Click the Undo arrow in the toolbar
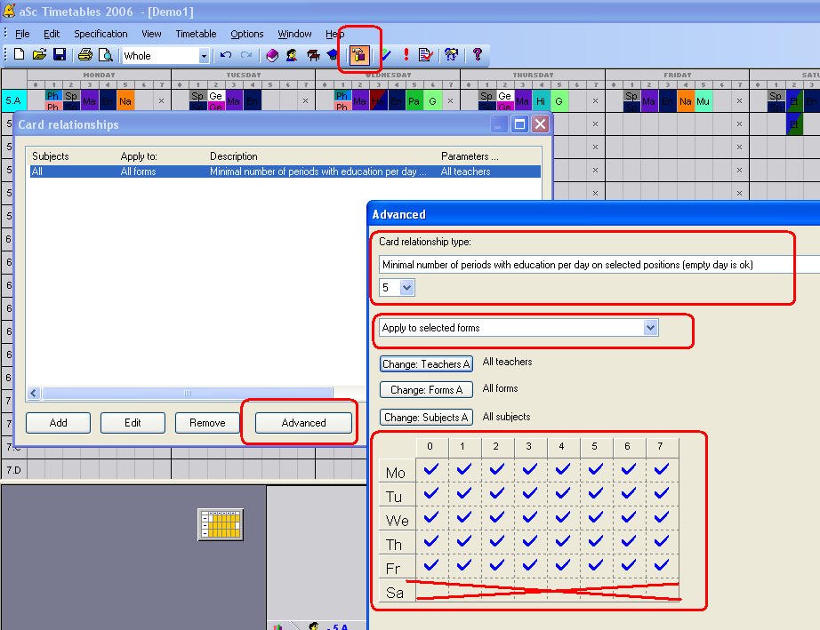Image resolution: width=820 pixels, height=630 pixels. pos(226,55)
